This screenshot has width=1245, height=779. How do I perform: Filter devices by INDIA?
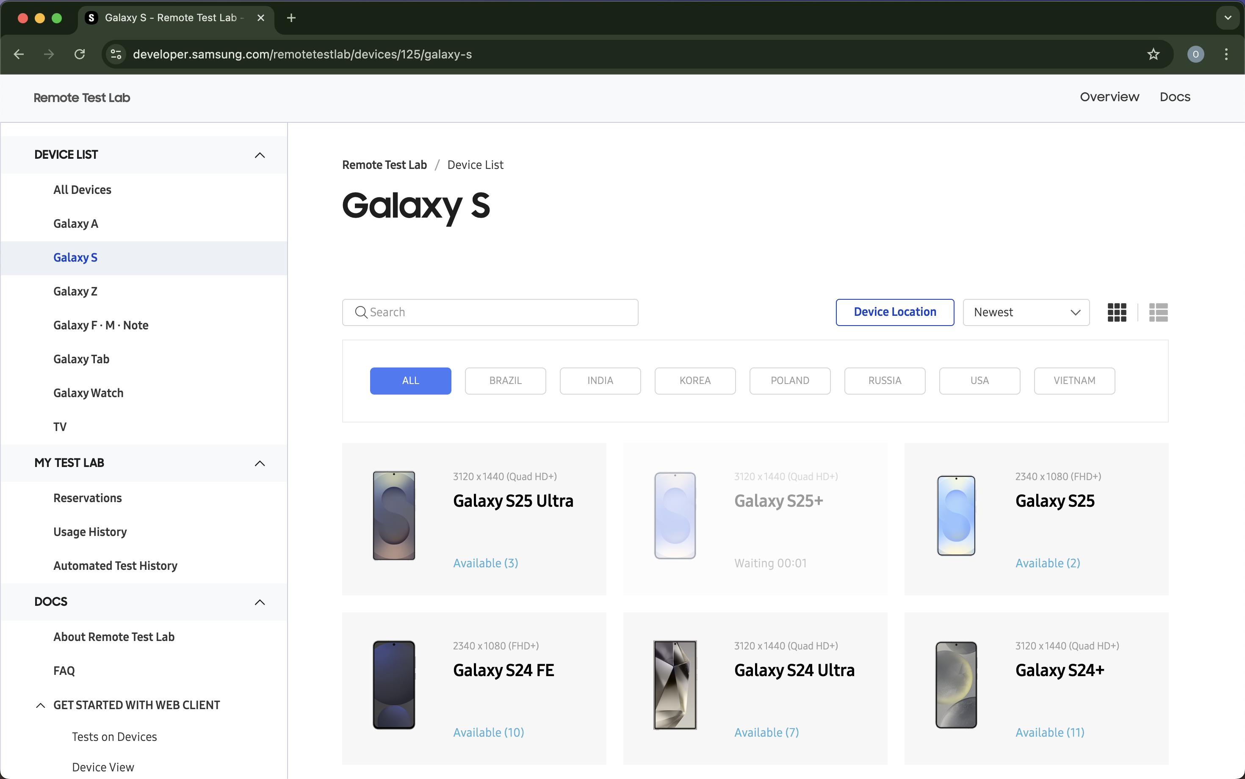[x=600, y=381]
